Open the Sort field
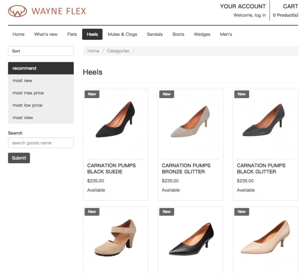The width and height of the screenshot is (301, 274). coord(41,51)
